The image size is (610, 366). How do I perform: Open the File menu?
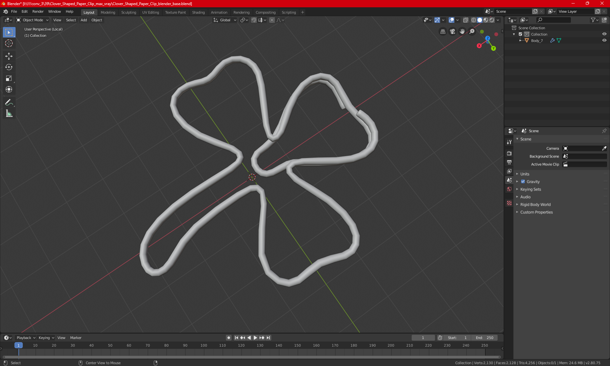click(x=14, y=11)
